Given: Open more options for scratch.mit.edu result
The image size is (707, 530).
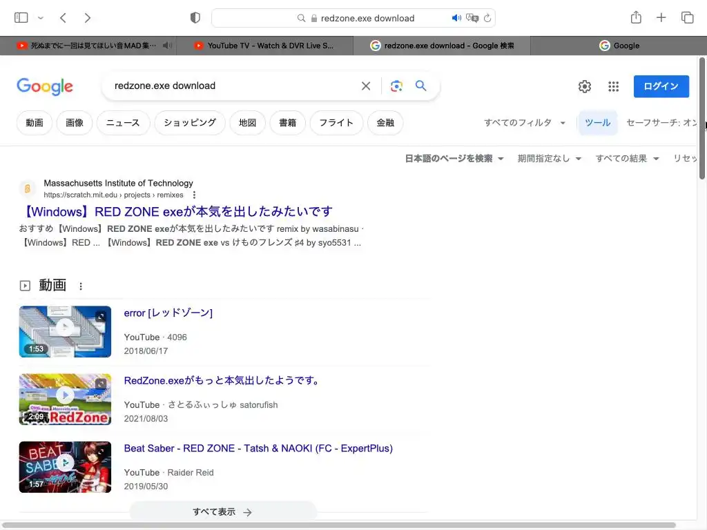Looking at the screenshot, I should click(194, 195).
